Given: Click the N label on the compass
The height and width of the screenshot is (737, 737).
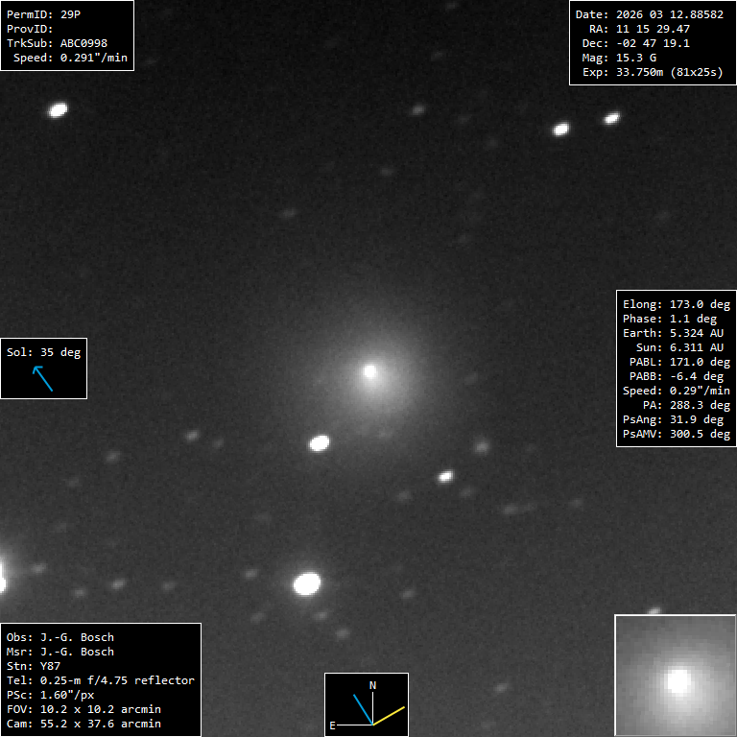Looking at the screenshot, I should pyautogui.click(x=373, y=685).
